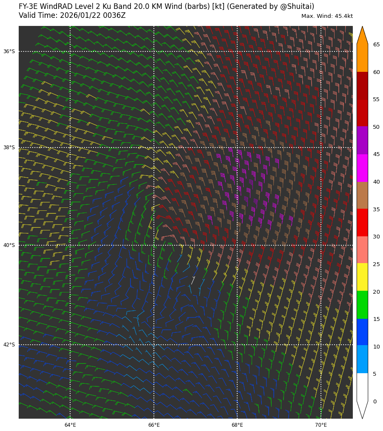The height and width of the screenshot is (431, 383).
Task: Click the orange 60–65 kt colorbar segment
Action: [362, 58]
